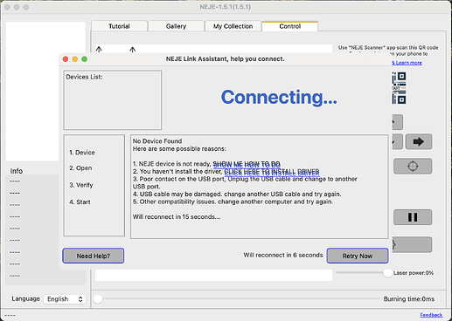Click the partially hidden up arrow button
Screen dimensions: 452x321
tap(397, 122)
